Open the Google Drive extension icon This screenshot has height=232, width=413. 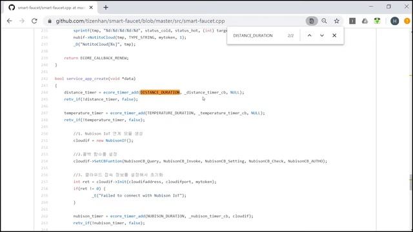coord(365,21)
